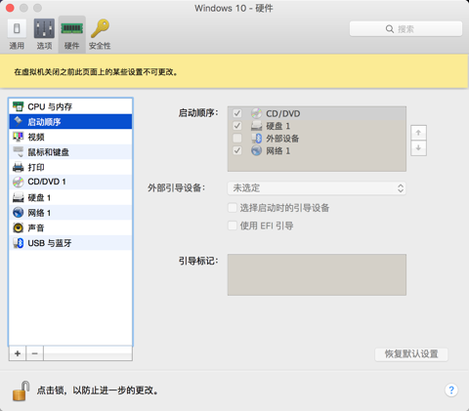Viewport: 469px width, 411px height.
Task: Click the 启动顺序 boot order icon
Action: (x=19, y=122)
